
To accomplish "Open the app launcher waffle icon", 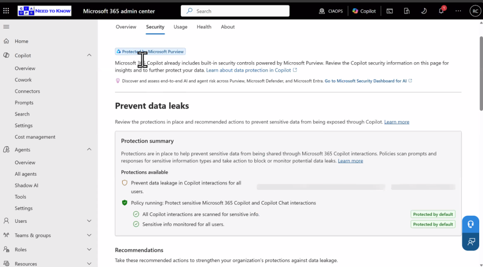I will [x=6, y=11].
